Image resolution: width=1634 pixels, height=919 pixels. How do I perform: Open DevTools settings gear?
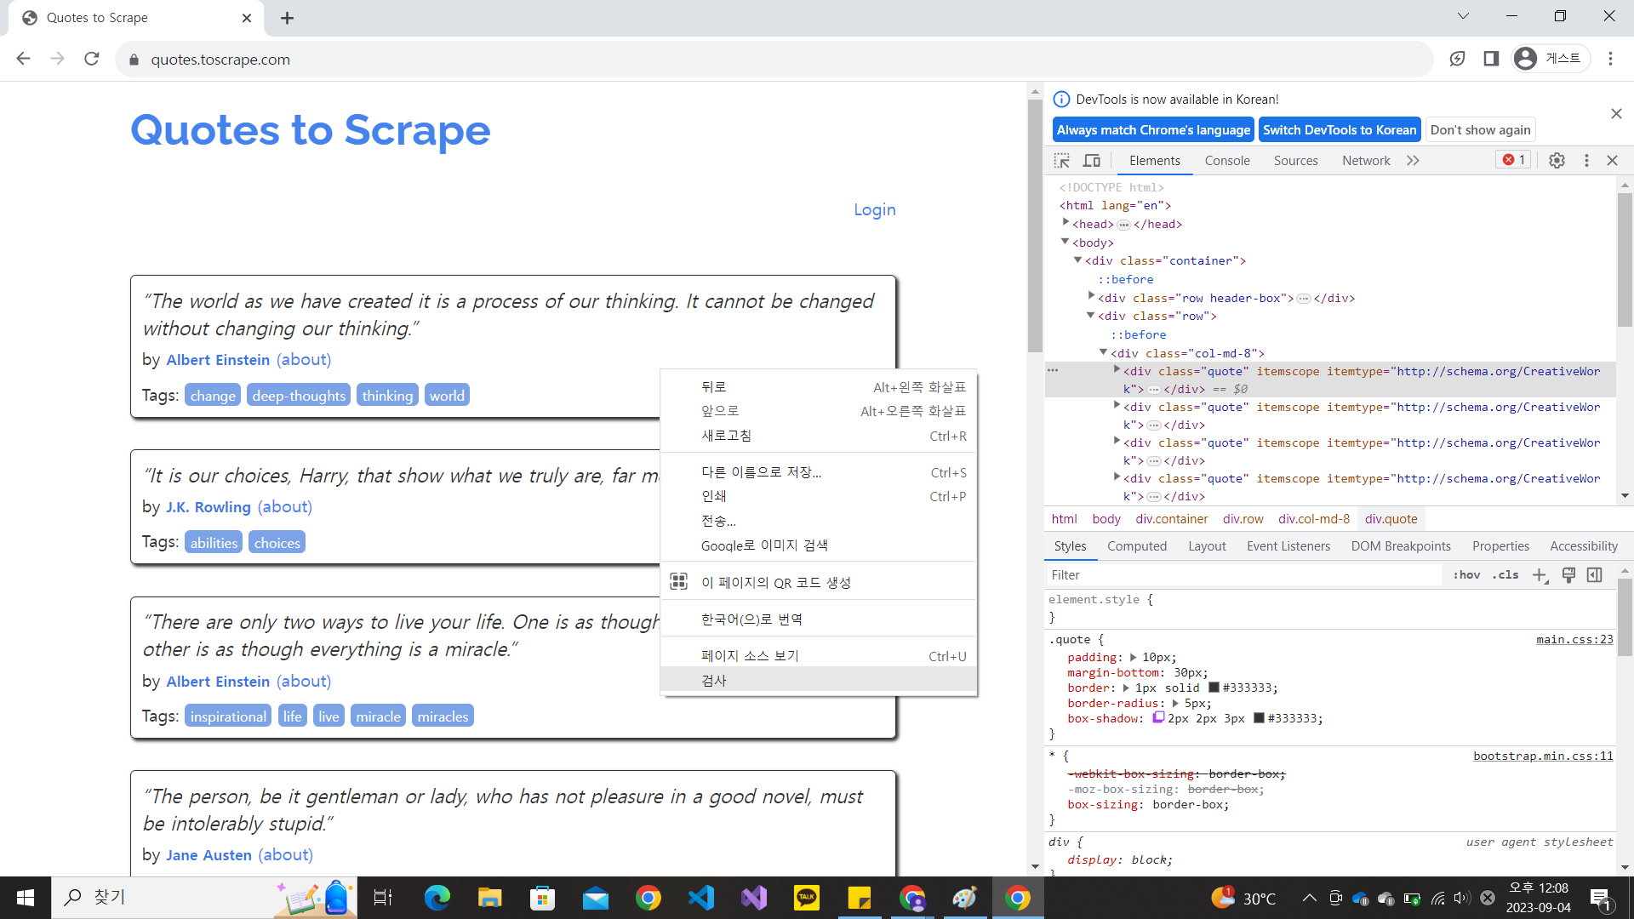click(x=1557, y=161)
